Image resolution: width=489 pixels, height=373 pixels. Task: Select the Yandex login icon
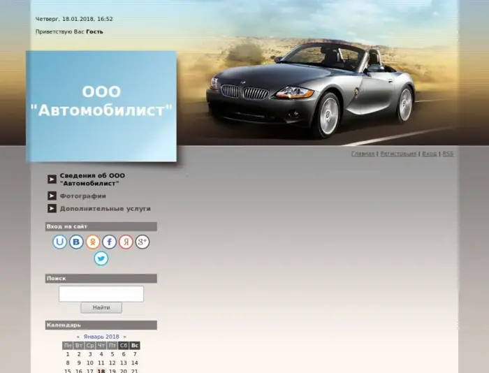pos(126,242)
